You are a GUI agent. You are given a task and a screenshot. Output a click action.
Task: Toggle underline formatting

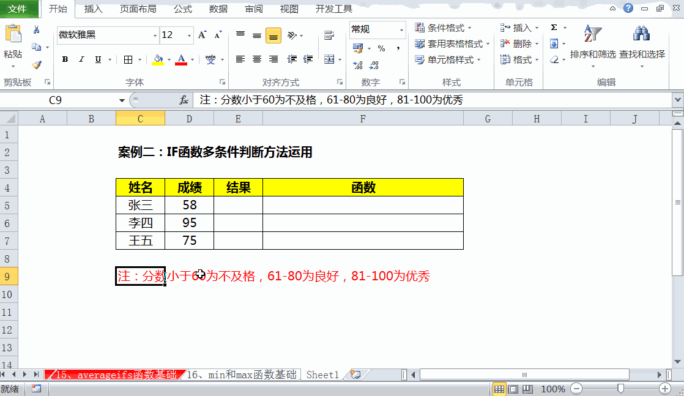click(98, 59)
